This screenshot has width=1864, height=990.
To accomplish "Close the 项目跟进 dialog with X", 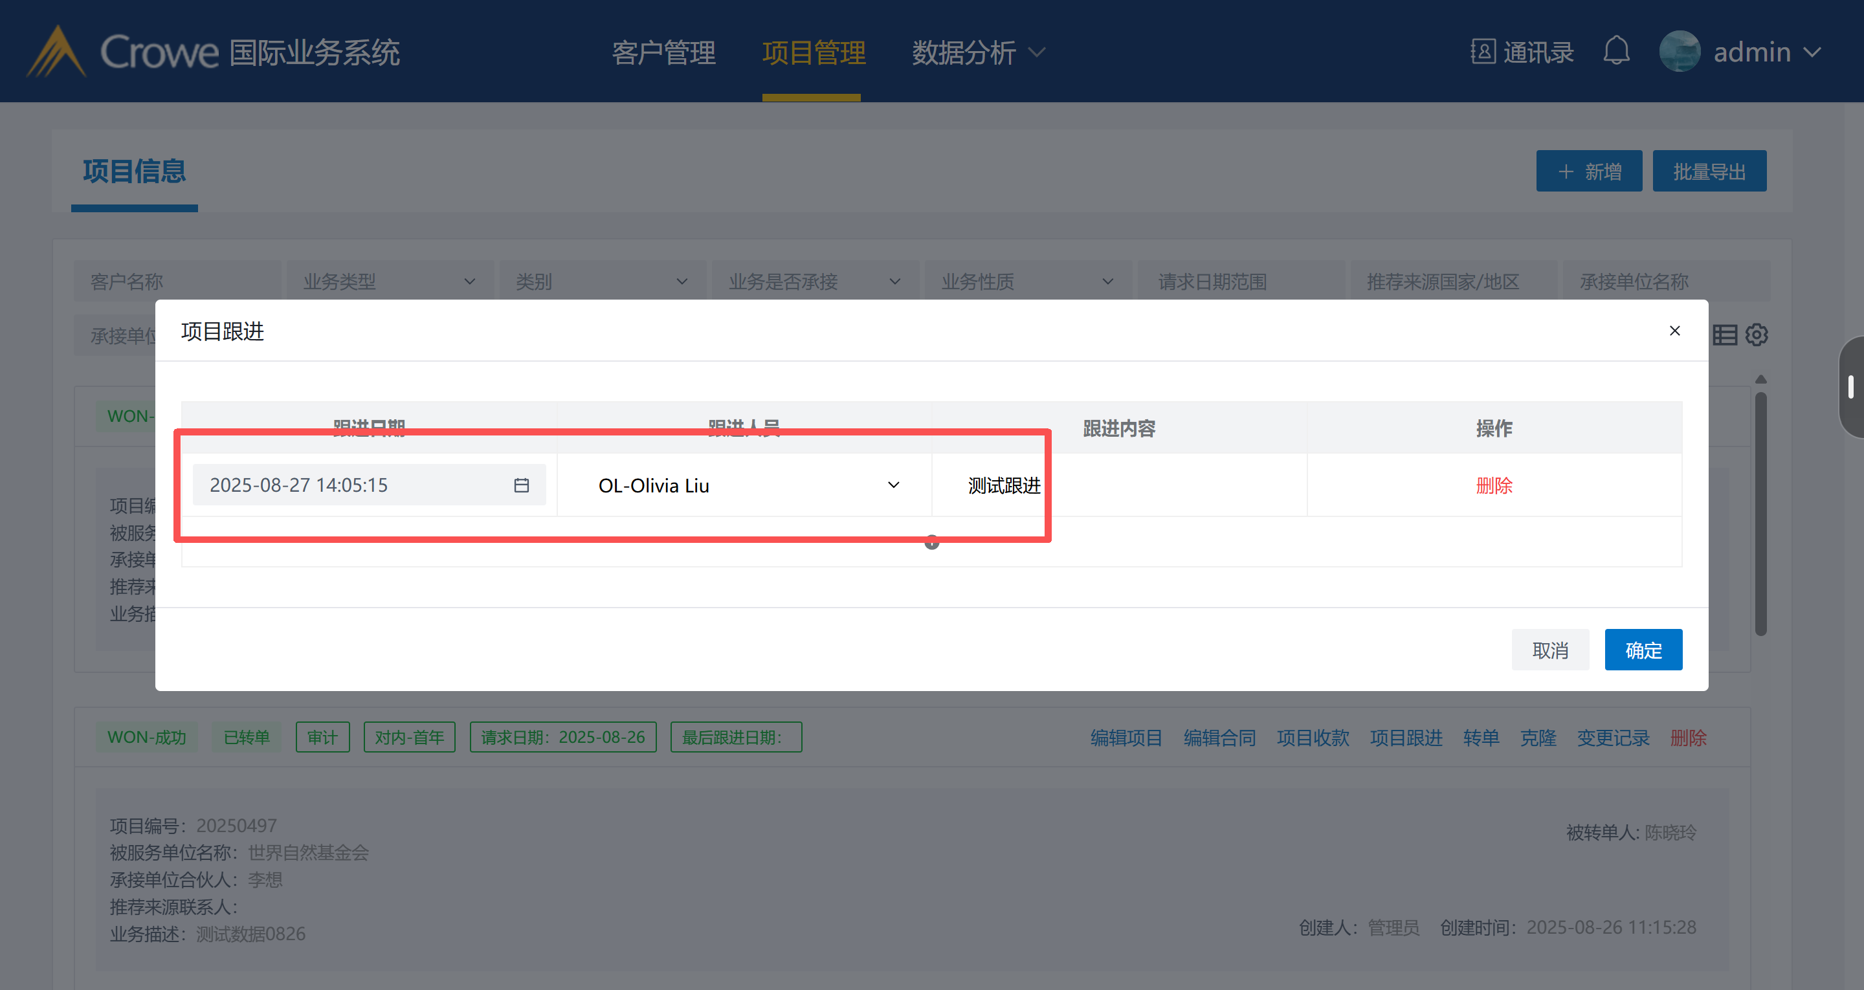I will coord(1674,331).
